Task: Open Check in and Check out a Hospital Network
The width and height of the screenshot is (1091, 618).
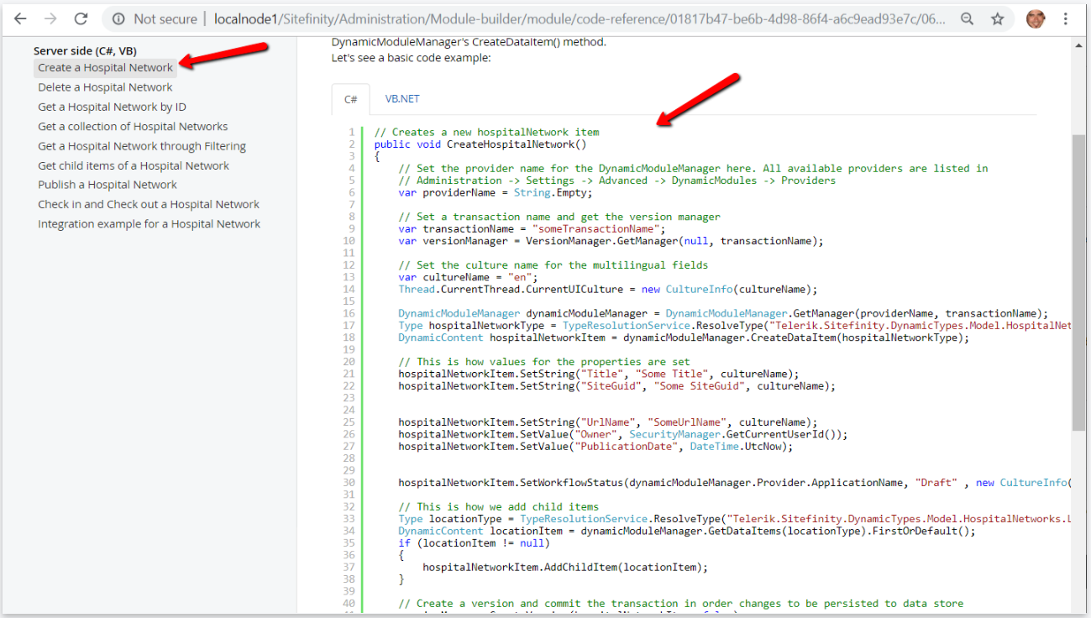Action: pos(149,204)
